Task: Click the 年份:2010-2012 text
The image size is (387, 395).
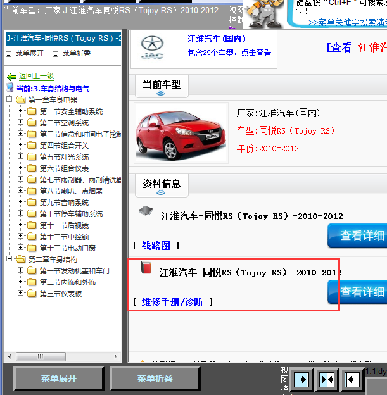Action: click(267, 148)
